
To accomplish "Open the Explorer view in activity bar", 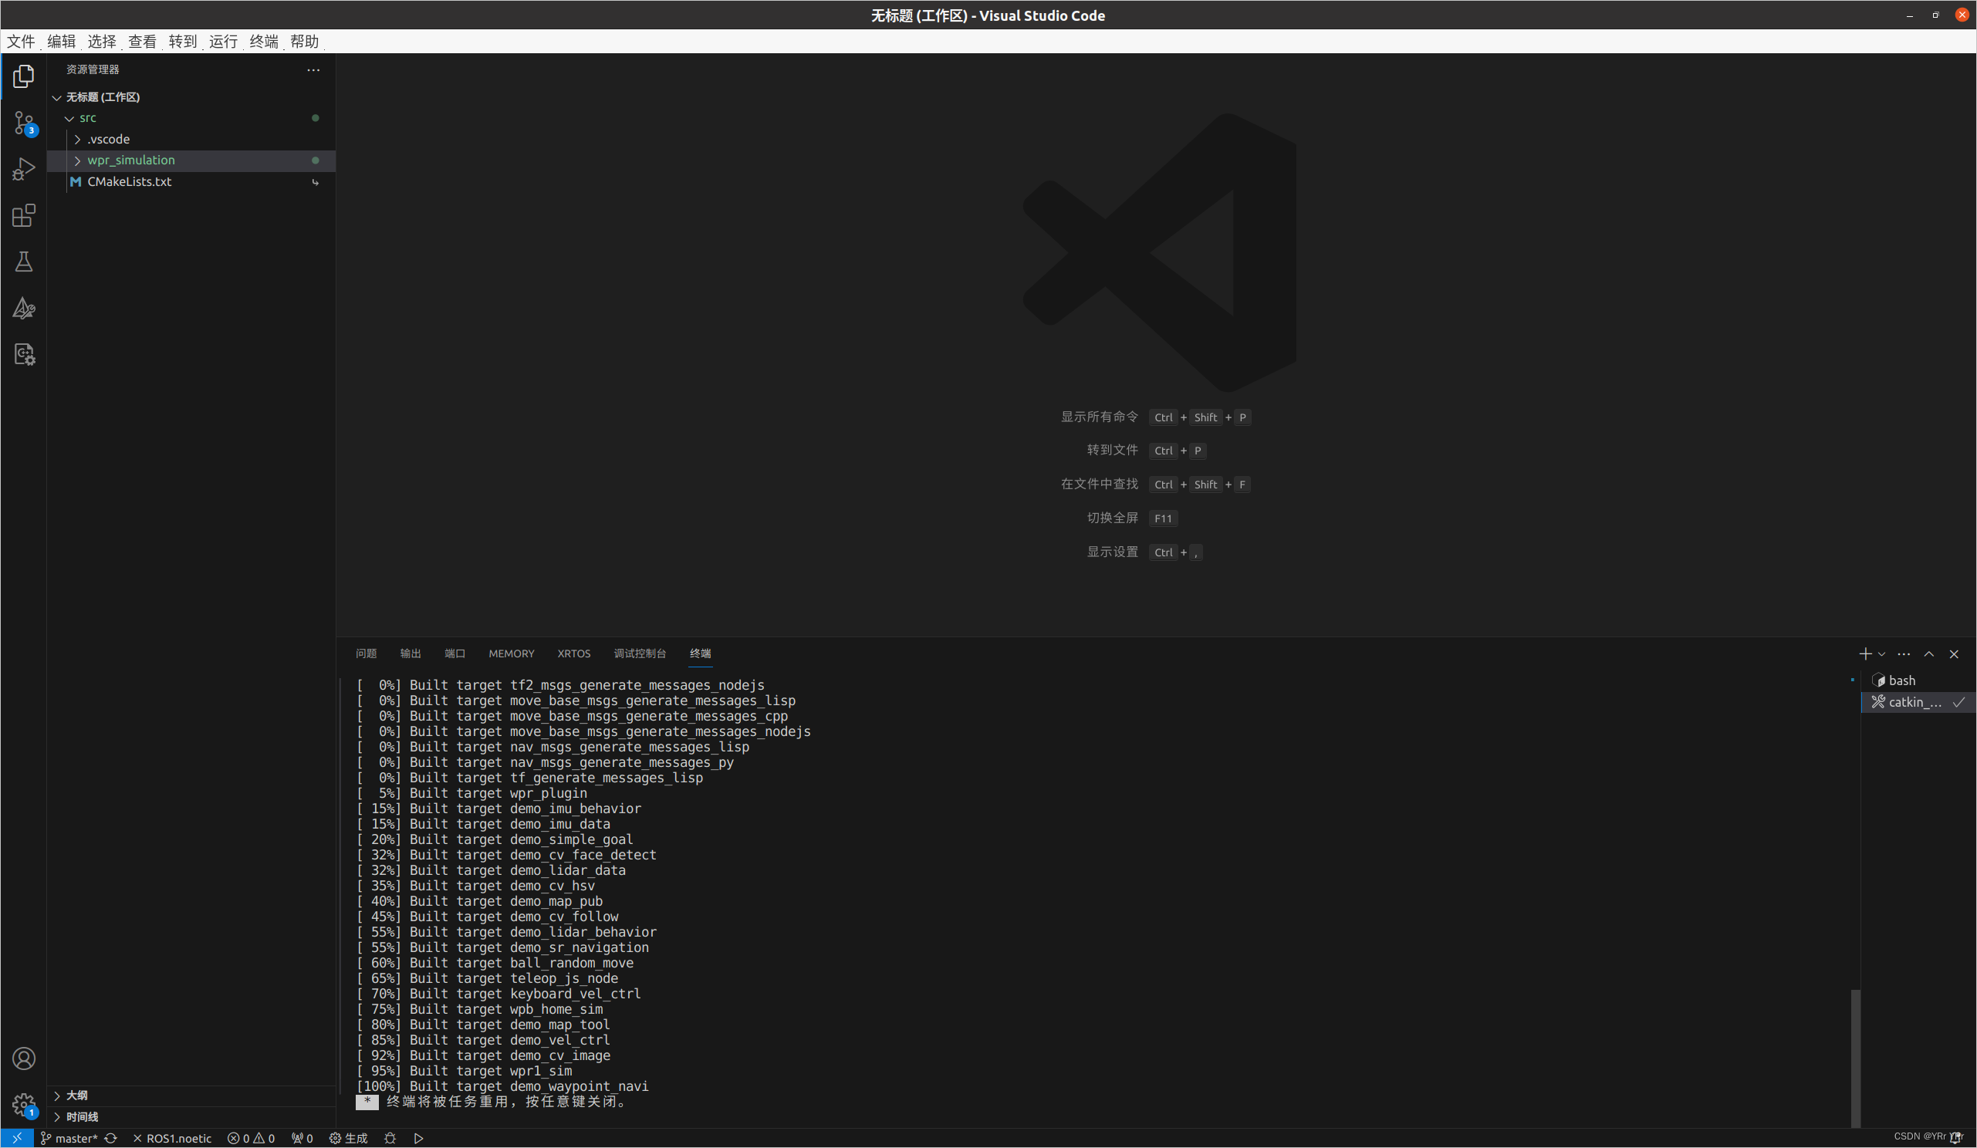I will tap(23, 76).
